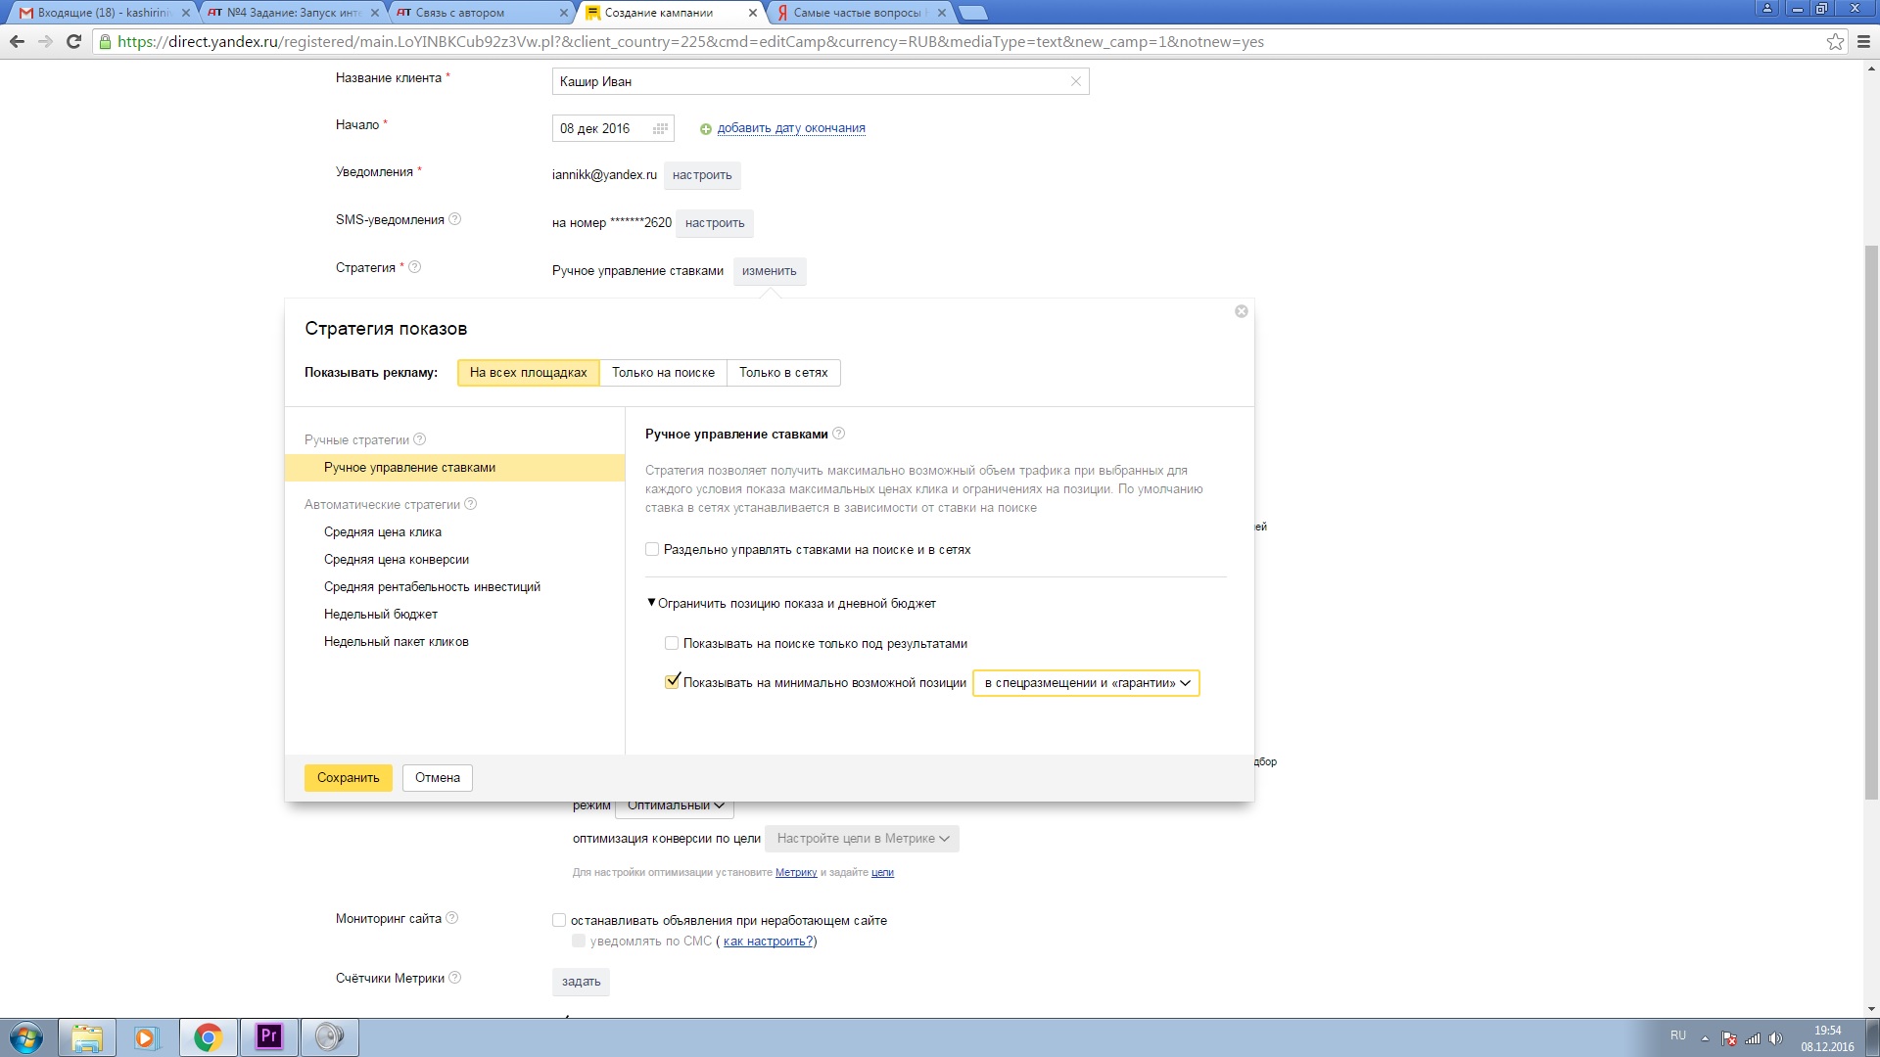The width and height of the screenshot is (1880, 1057).
Task: Collapse Ограничить позицию показа и дневной бюджет section
Action: [x=791, y=604]
